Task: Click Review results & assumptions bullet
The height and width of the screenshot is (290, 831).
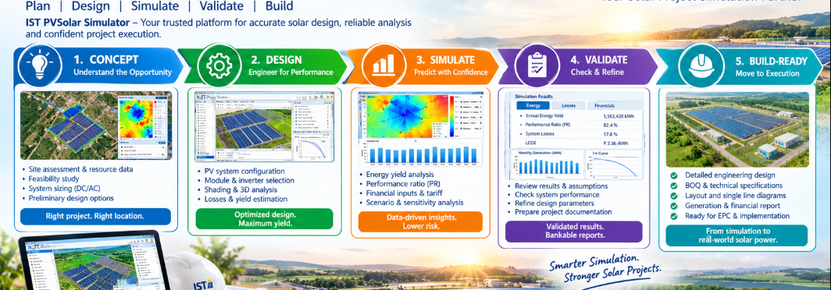Action: (x=562, y=186)
